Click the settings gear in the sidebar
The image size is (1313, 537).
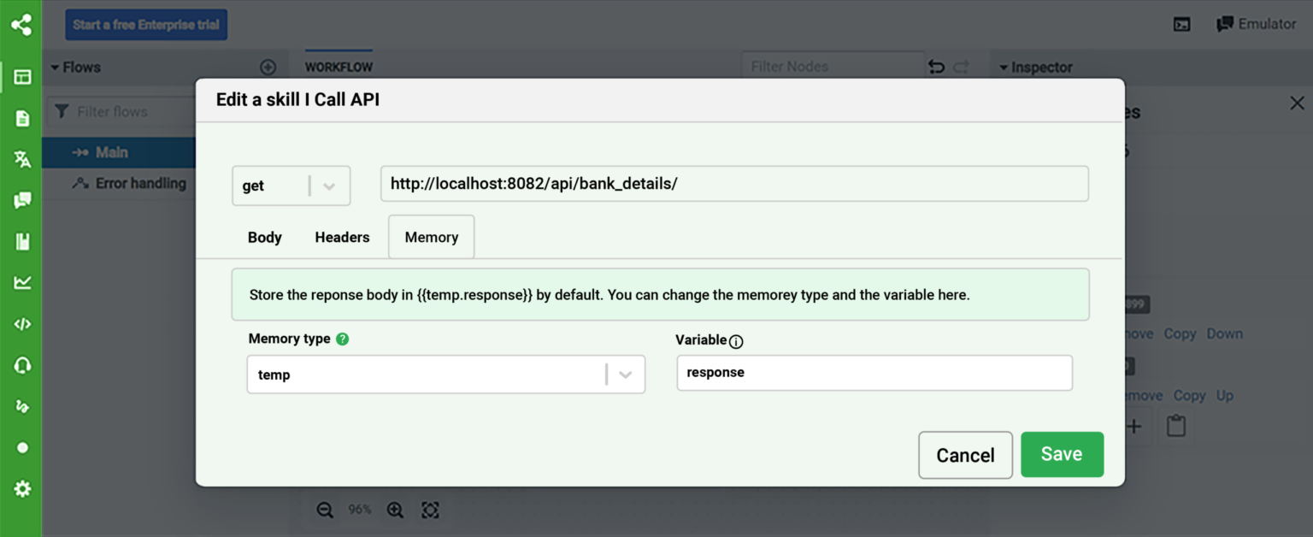[22, 488]
